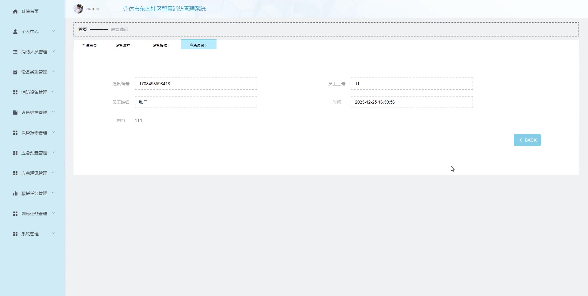The height and width of the screenshot is (296, 588).
Task: Click the 通讯编号 field with 1703493596418
Action: click(196, 84)
